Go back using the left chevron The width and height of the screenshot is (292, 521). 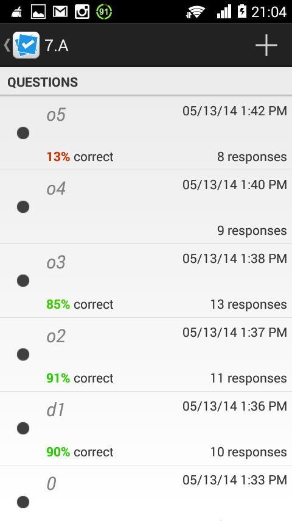pos(7,45)
